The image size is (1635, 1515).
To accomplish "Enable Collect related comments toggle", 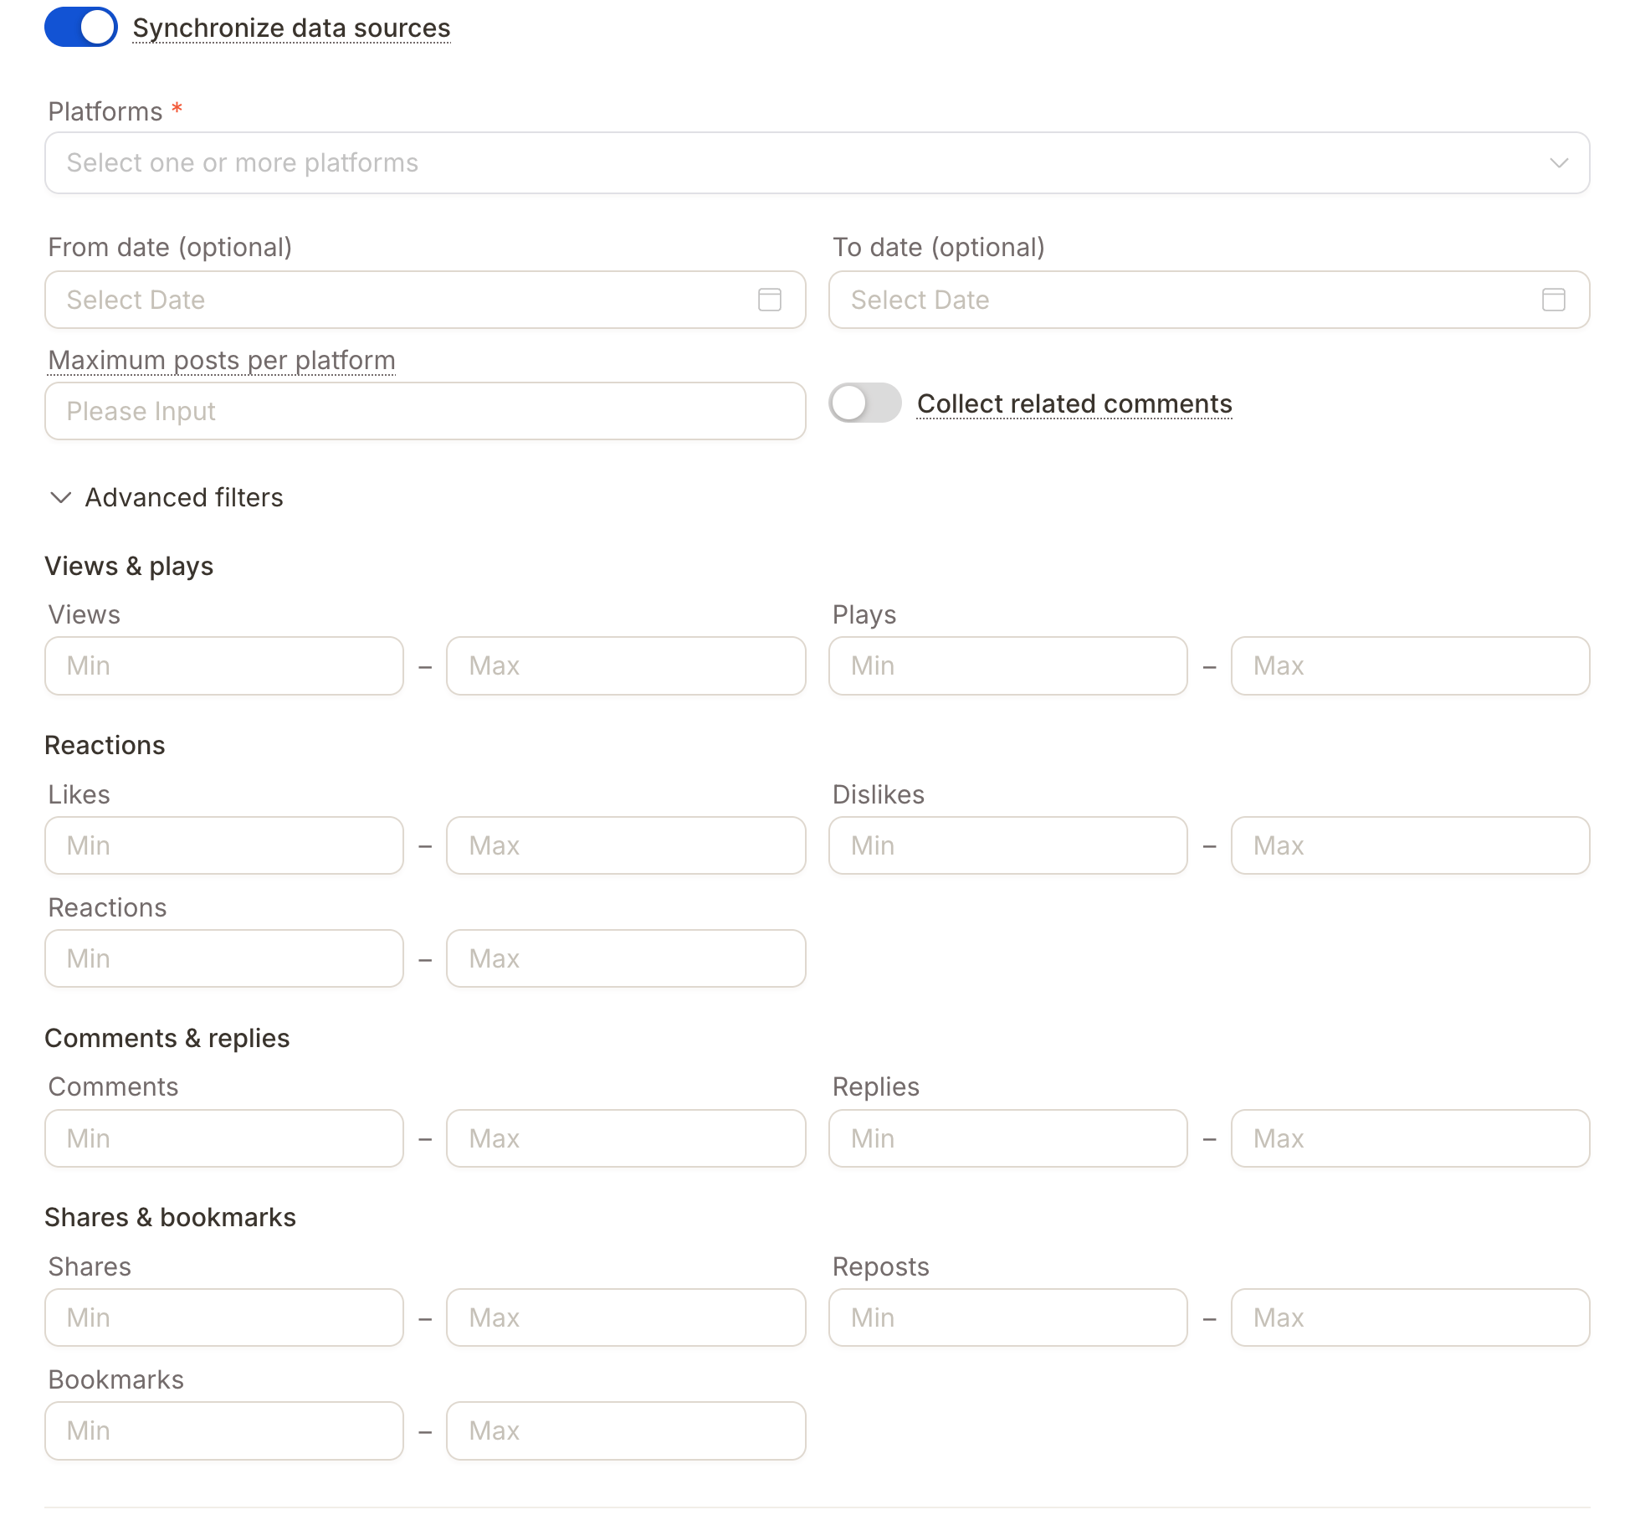I will point(865,403).
